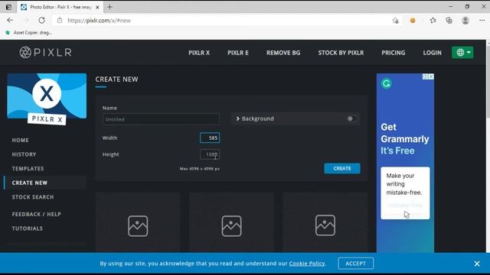Viewport: 490px width, 275px height.
Task: Expand the Background options chevron
Action: click(x=238, y=118)
